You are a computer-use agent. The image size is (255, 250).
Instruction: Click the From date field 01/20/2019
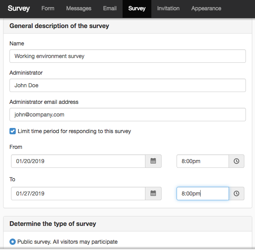78,161
